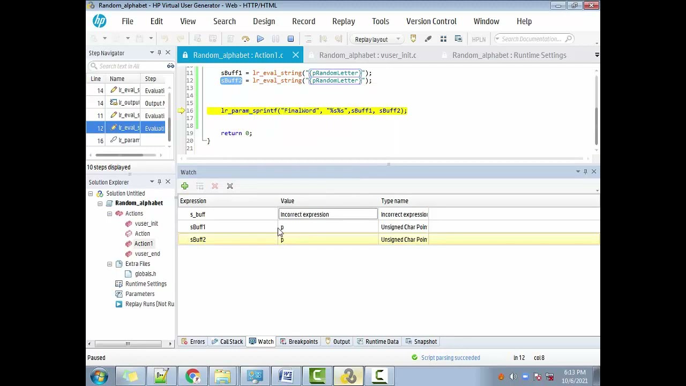Screen dimensions: 686x386
Task: Add a watch with the green plus
Action: tap(184, 186)
